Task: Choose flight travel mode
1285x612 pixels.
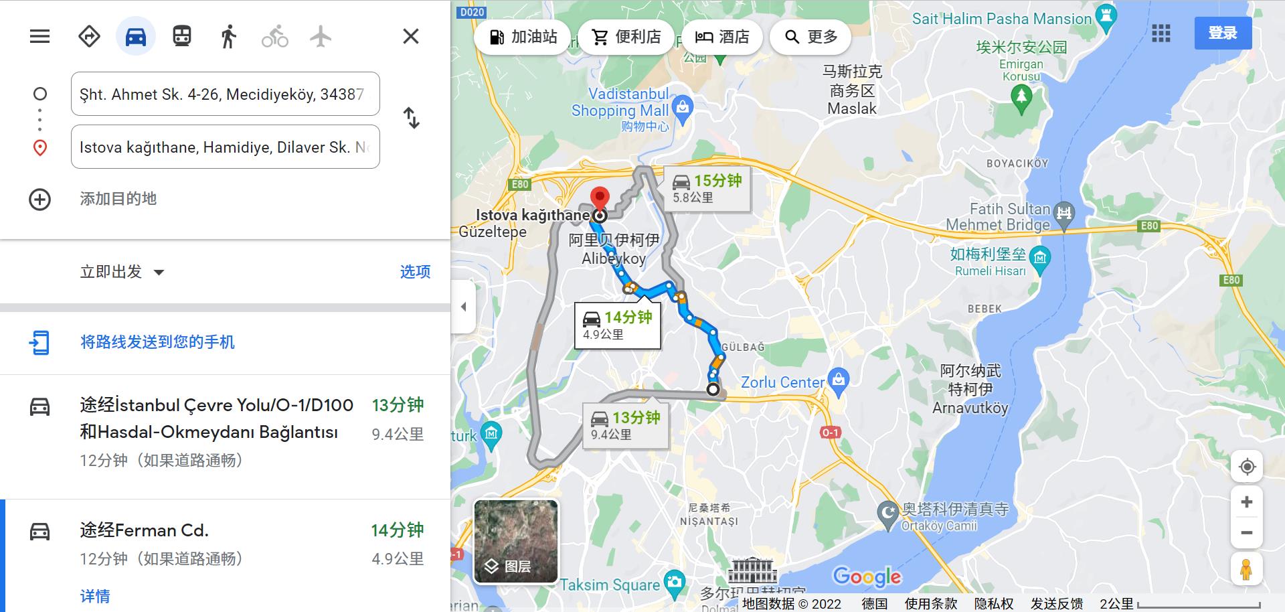Action: 321,36
